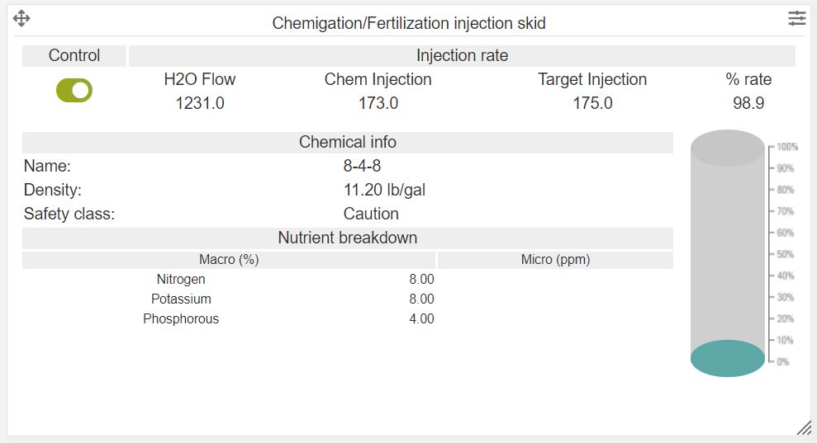This screenshot has width=817, height=443.
Task: Click the chemical name 8-4-8
Action: point(362,166)
